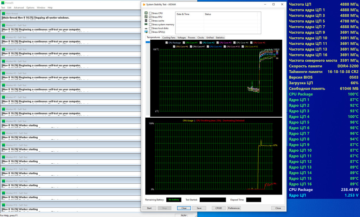Open the Test menu in Prime95

[x=3, y=7]
